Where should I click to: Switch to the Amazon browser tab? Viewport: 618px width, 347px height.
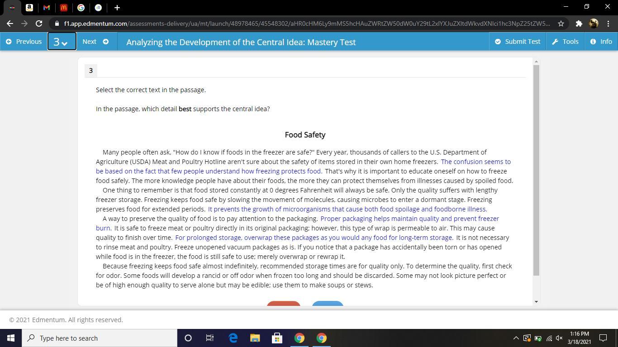pyautogui.click(x=29, y=8)
